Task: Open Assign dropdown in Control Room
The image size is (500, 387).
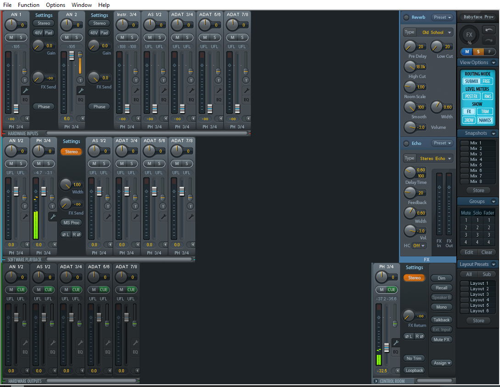Action: pyautogui.click(x=442, y=363)
